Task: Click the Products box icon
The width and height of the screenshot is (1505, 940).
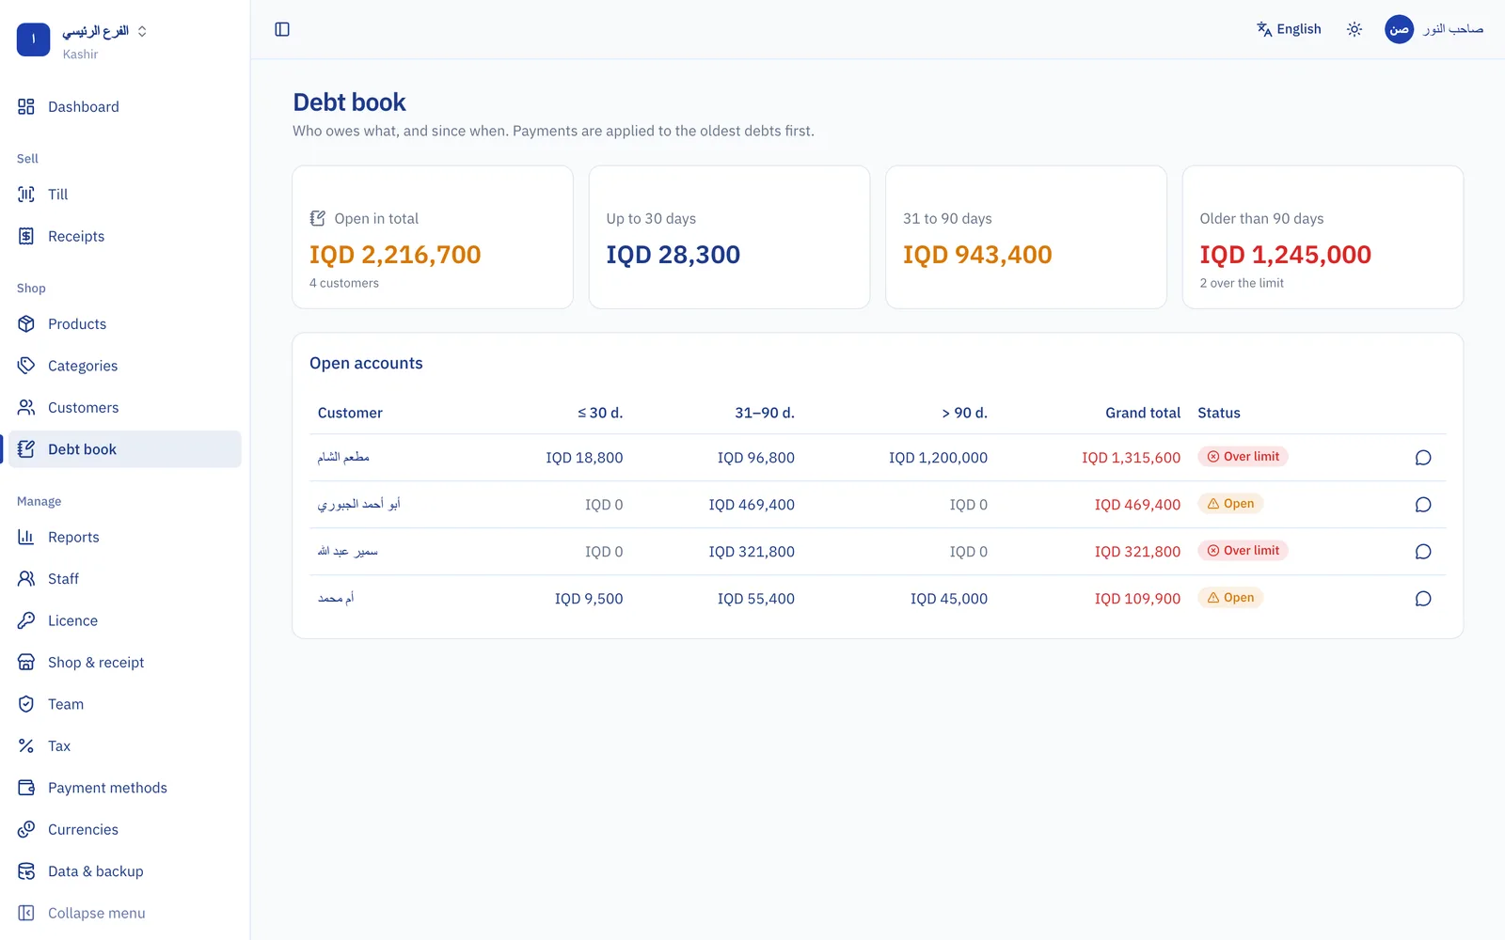Action: pyautogui.click(x=26, y=323)
